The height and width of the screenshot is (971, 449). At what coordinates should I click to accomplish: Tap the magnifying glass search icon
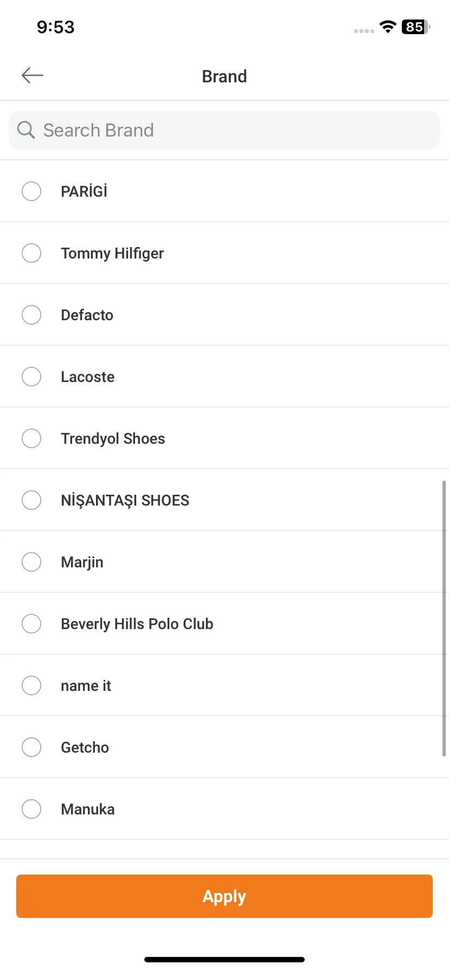point(25,130)
